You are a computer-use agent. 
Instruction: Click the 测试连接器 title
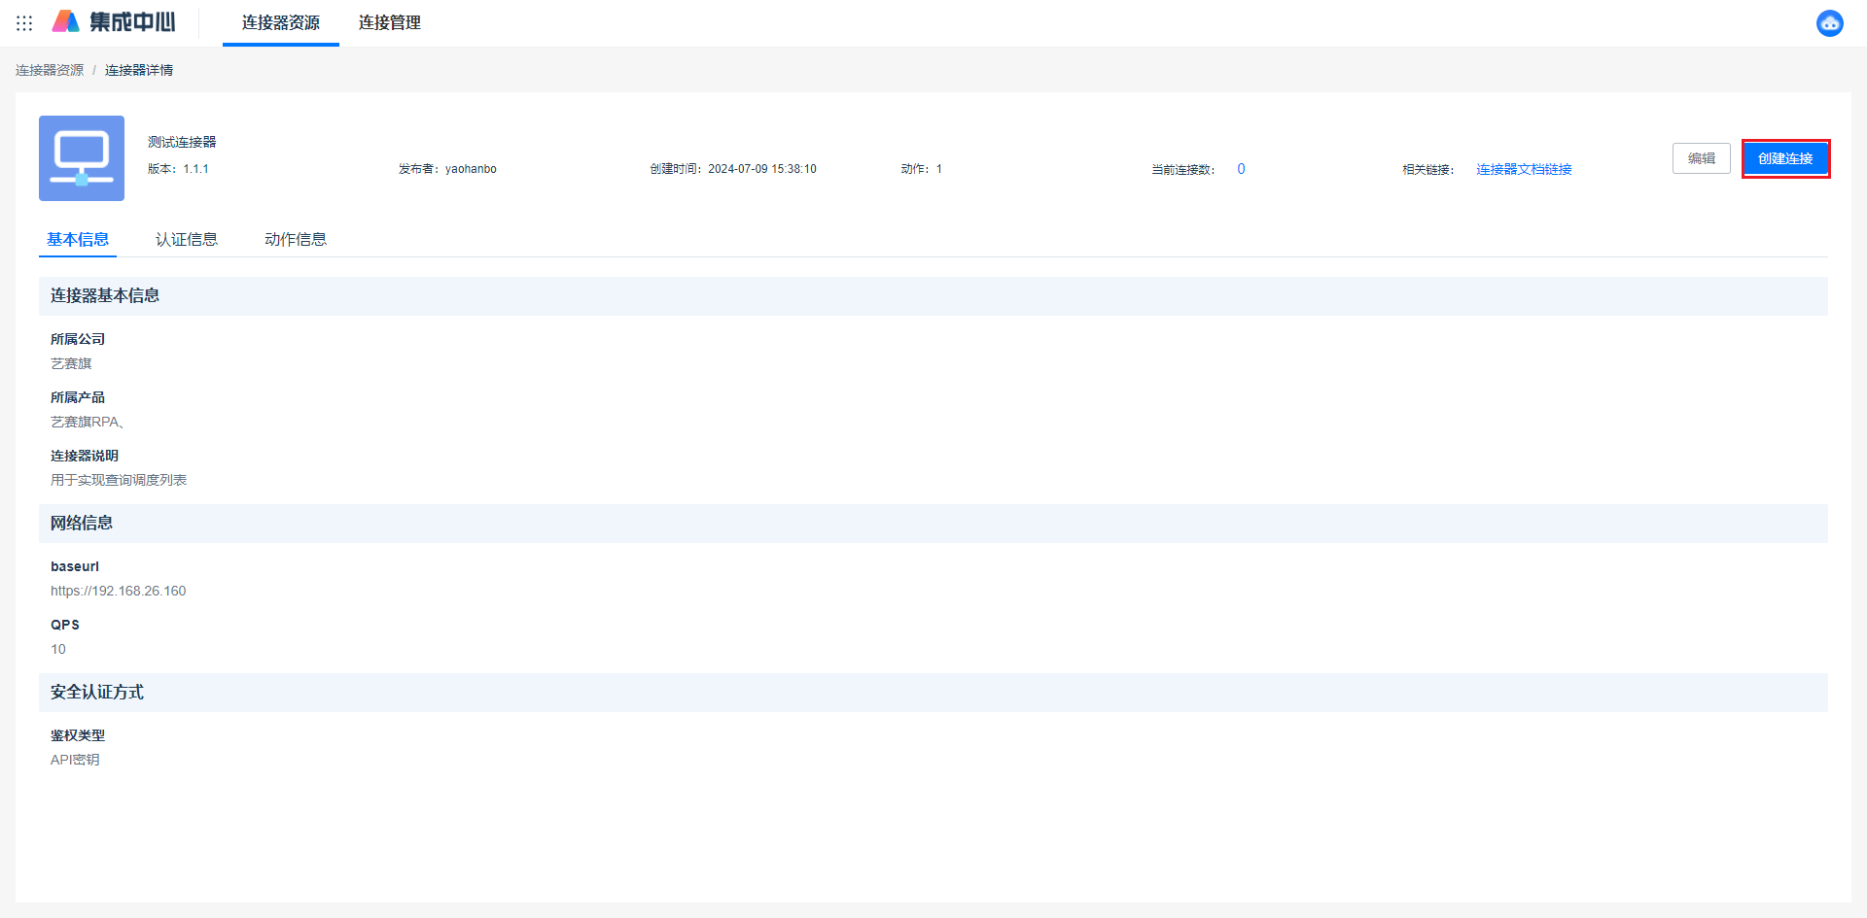[182, 142]
